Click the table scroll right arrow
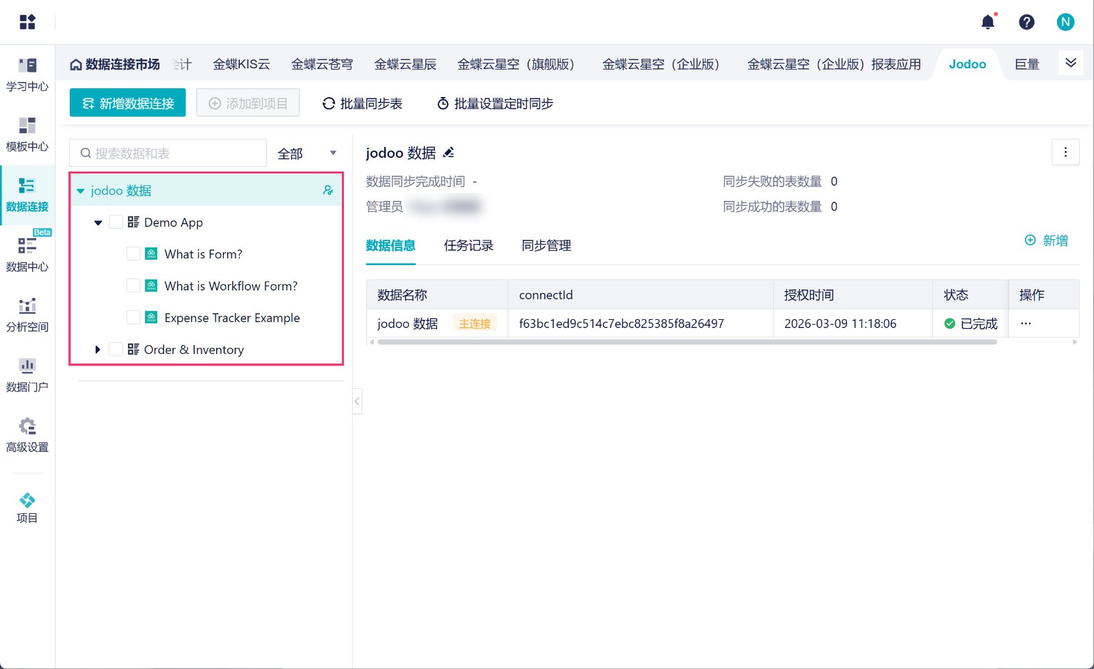Viewport: 1094px width, 669px height. pos(1075,342)
